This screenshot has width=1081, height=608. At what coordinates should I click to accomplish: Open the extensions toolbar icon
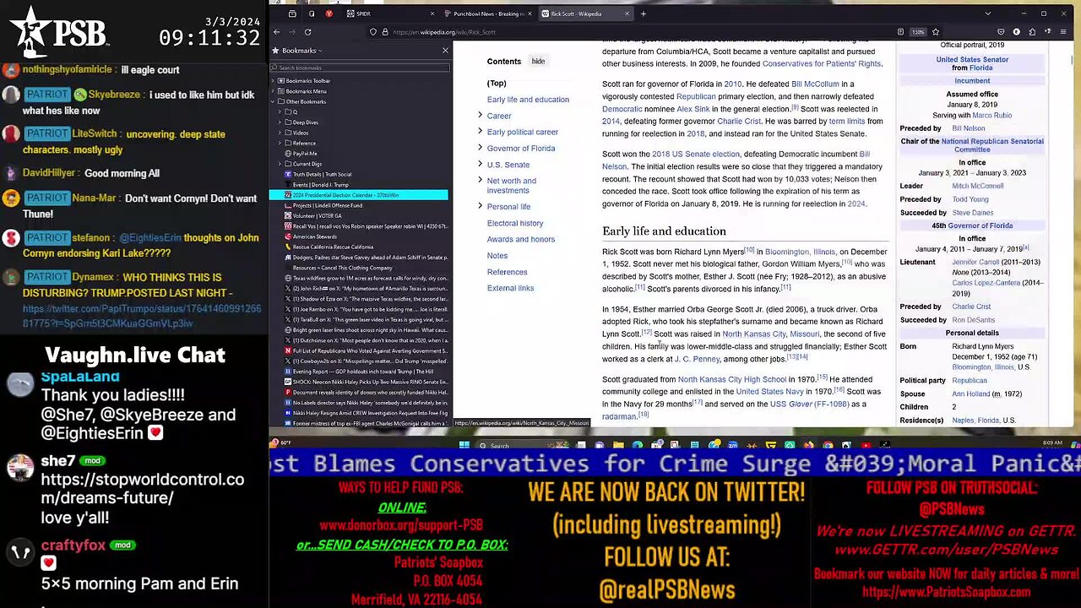pos(1032,32)
